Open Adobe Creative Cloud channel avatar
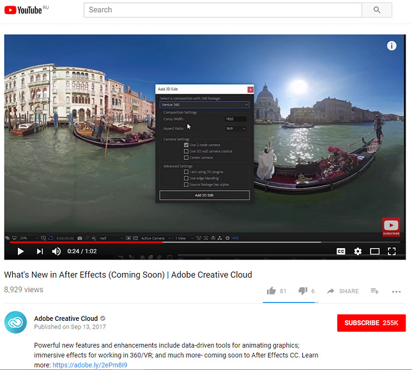This screenshot has height=370, width=412. (15, 322)
